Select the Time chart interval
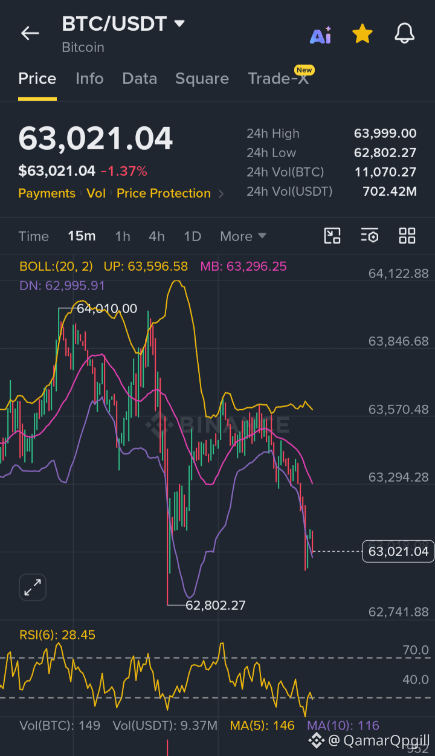The image size is (435, 756). pyautogui.click(x=33, y=236)
